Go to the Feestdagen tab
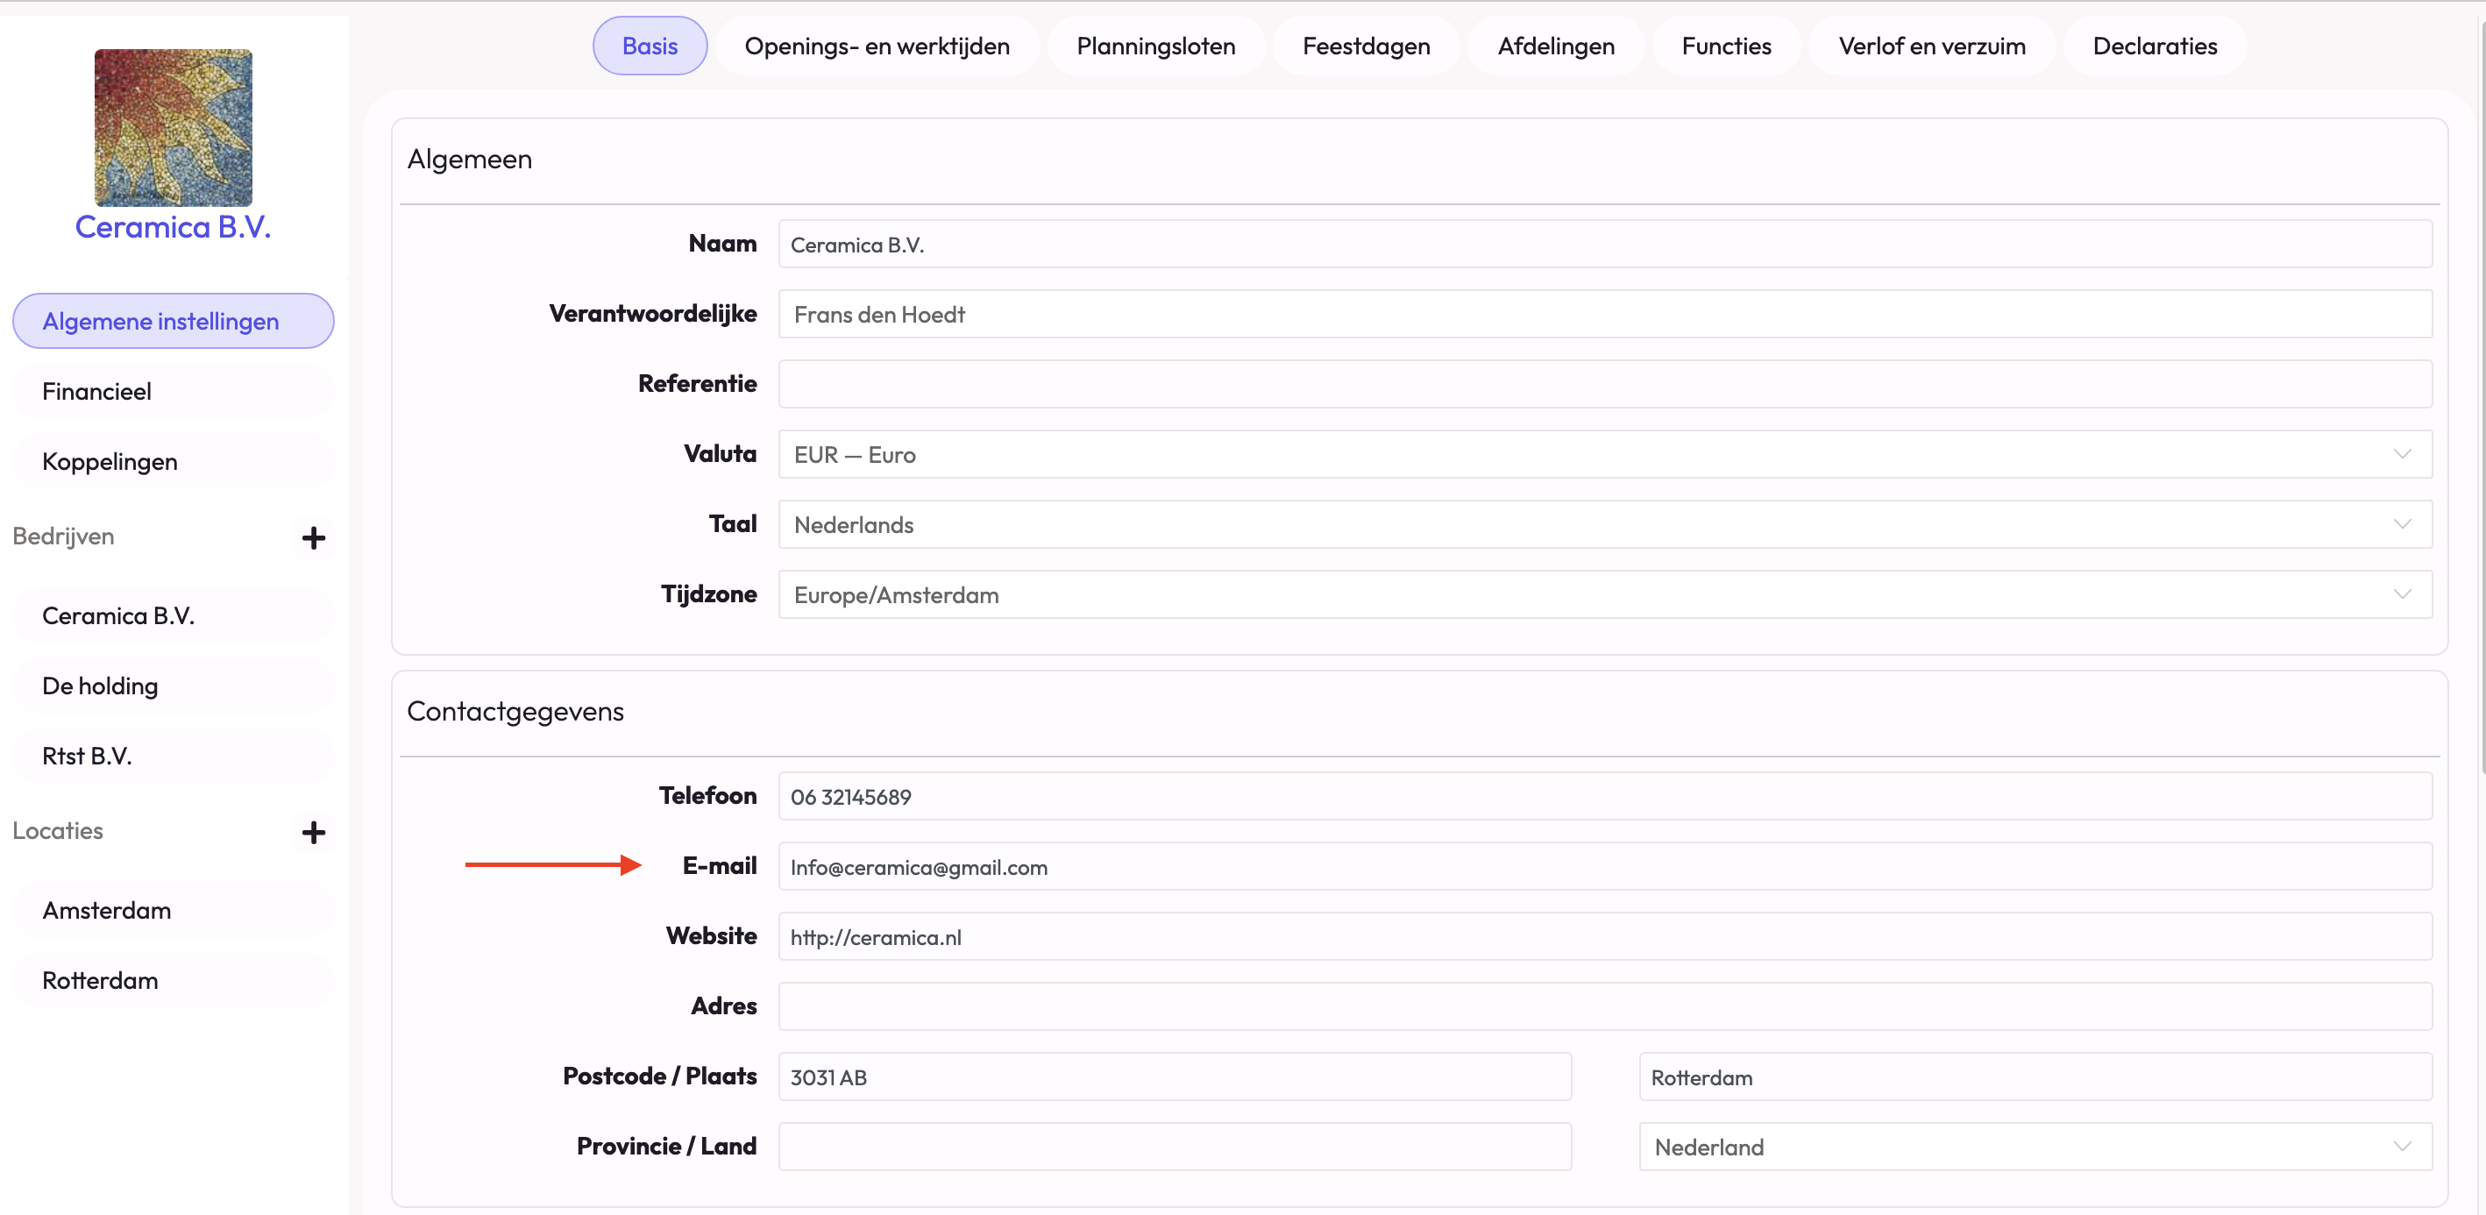The width and height of the screenshot is (2486, 1215). click(1366, 46)
